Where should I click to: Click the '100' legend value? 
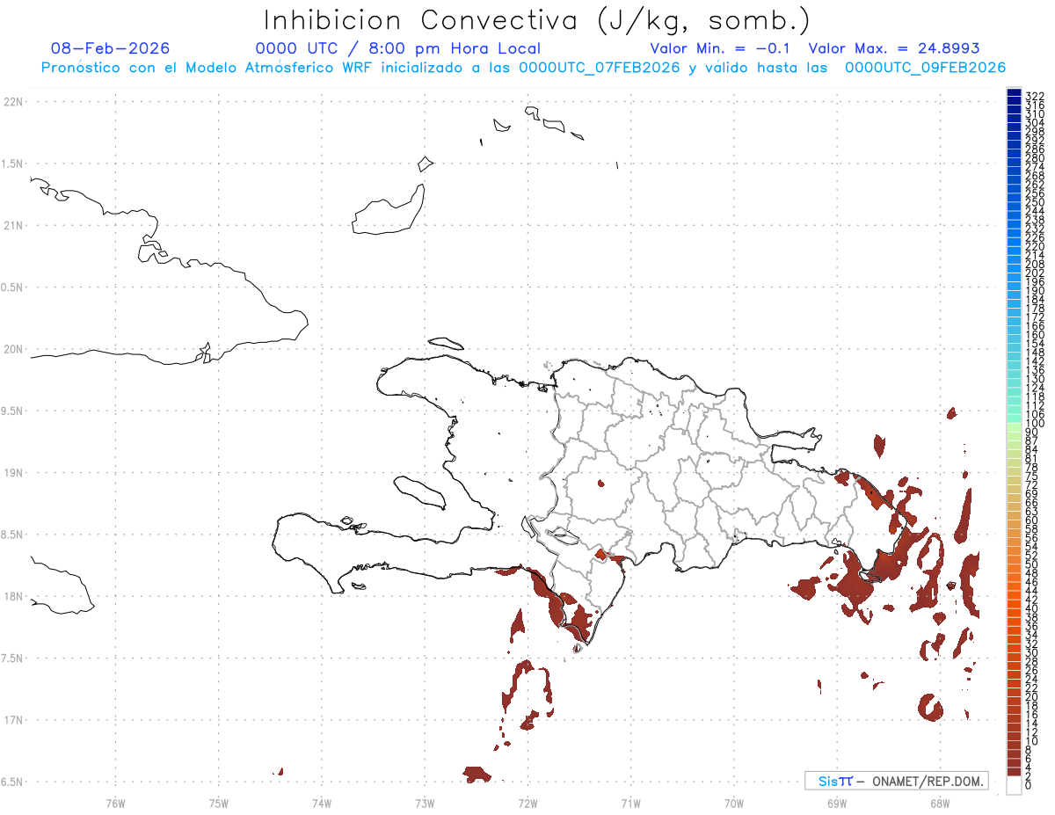(x=1035, y=424)
